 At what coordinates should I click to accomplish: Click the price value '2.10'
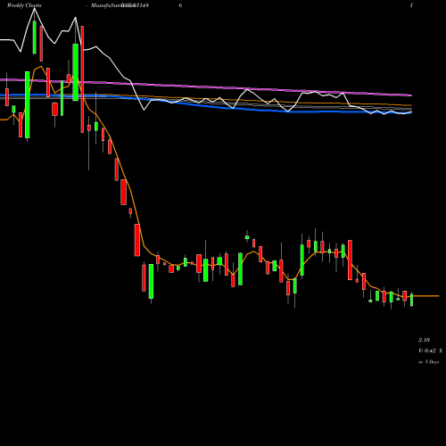click(x=424, y=340)
